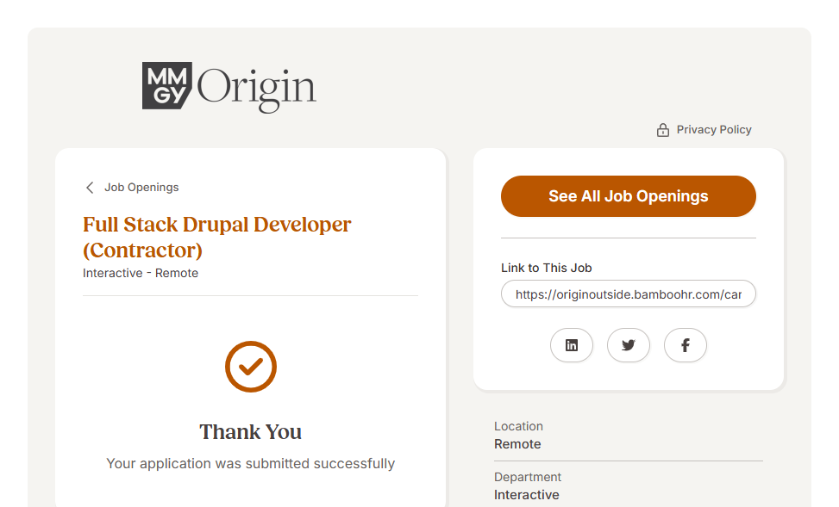Screen dimensions: 839x507
Task: Click the Interactive - Remote subtitle
Action: pyautogui.click(x=141, y=273)
